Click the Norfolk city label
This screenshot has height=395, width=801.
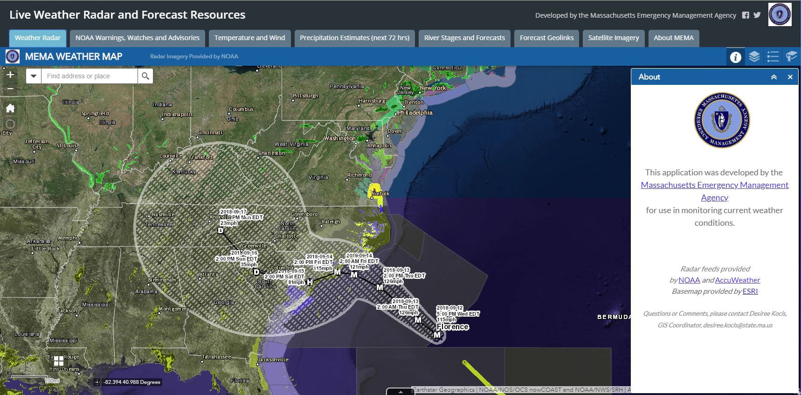(380, 194)
